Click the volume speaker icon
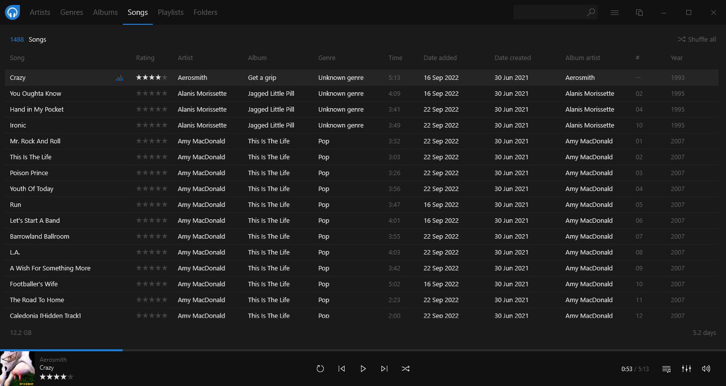The image size is (726, 386). tap(706, 369)
